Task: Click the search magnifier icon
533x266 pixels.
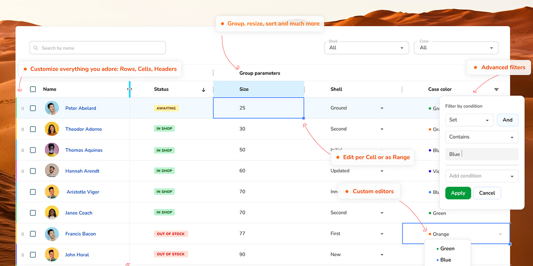Action: point(36,48)
